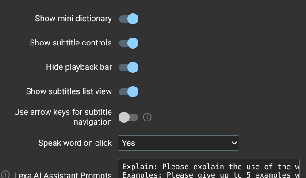Enable arrow keys for subtitle navigation toggle
The height and width of the screenshot is (178, 306).
click(x=128, y=117)
